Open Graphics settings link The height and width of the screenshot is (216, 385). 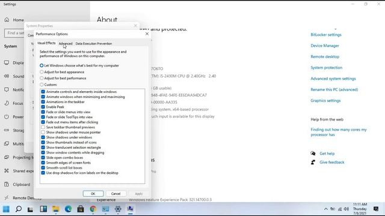coord(325,101)
